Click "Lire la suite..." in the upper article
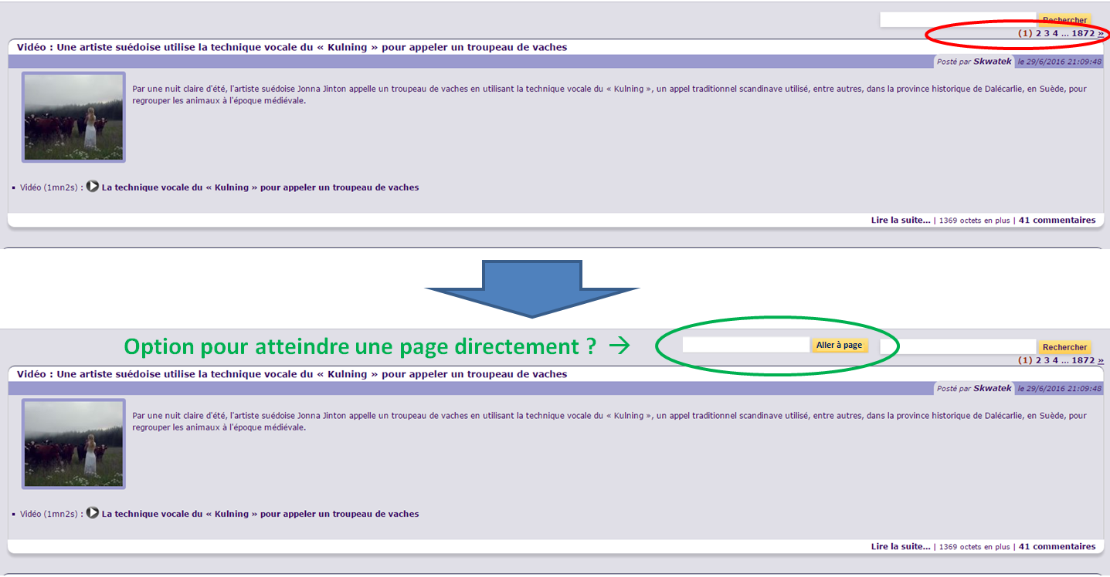 click(x=901, y=221)
